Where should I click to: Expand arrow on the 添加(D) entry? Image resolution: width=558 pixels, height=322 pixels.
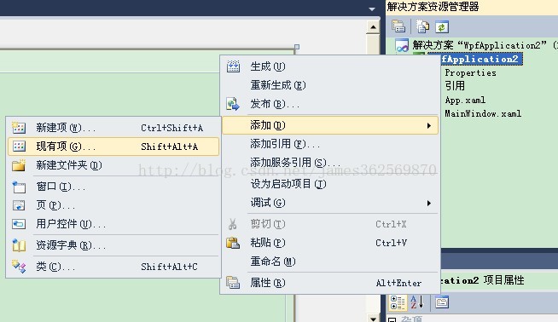[429, 125]
